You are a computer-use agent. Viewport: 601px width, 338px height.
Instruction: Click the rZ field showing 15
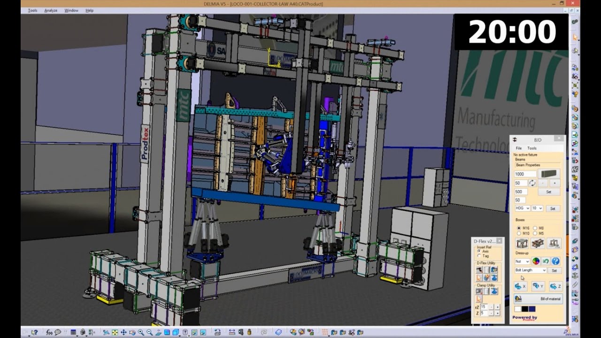coord(484,307)
